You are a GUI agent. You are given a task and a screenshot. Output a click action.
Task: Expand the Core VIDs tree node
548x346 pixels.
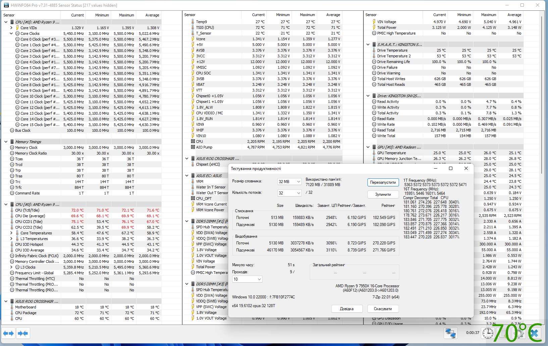pyautogui.click(x=11, y=28)
